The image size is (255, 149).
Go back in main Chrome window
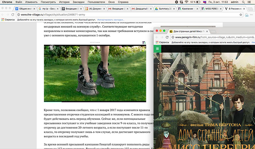tap(3, 15)
